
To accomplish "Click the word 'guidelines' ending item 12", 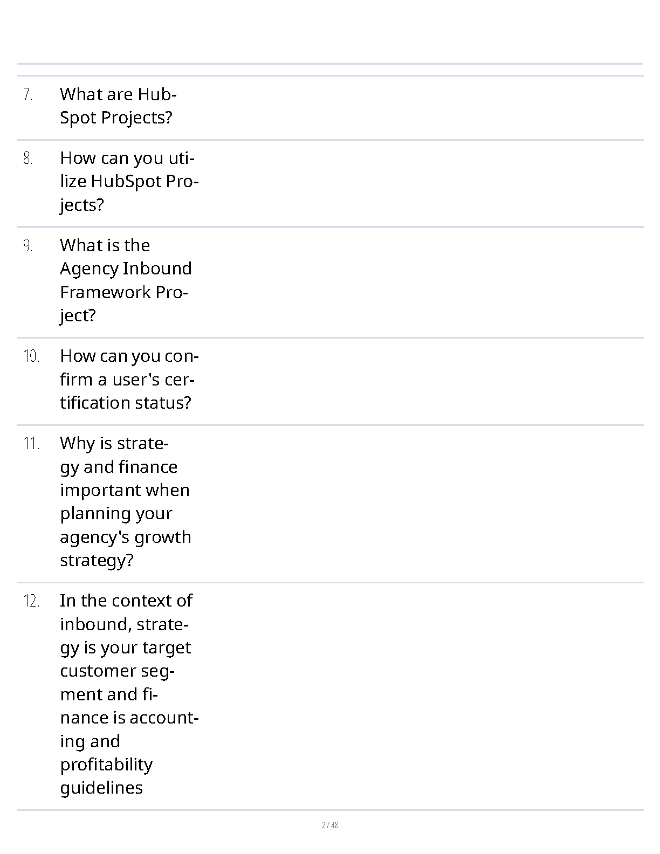I will tap(101, 788).
